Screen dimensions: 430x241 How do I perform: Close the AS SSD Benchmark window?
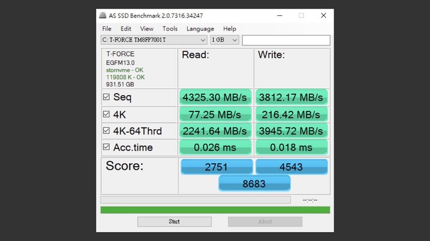(x=324, y=15)
